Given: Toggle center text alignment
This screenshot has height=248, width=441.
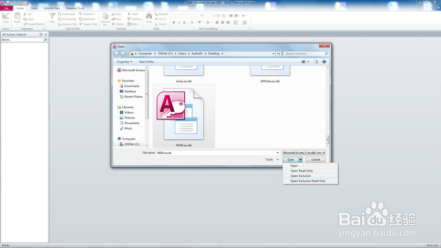Looking at the screenshot, I should tap(222, 22).
